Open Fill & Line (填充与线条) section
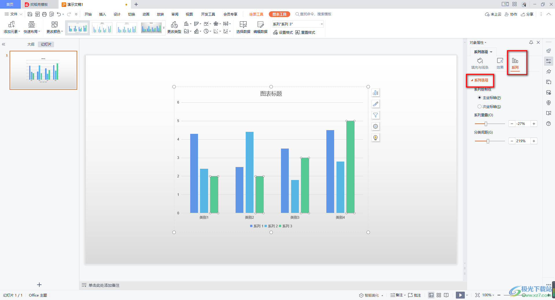The image size is (555, 300). (x=480, y=63)
